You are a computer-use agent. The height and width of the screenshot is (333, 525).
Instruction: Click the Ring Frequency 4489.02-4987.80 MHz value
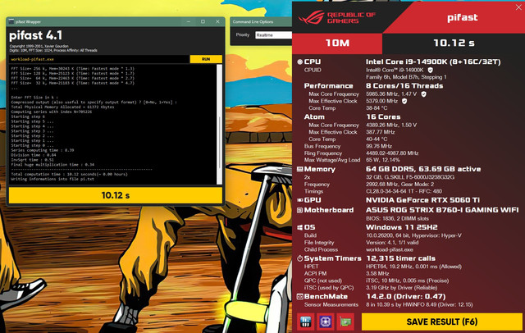click(x=392, y=153)
